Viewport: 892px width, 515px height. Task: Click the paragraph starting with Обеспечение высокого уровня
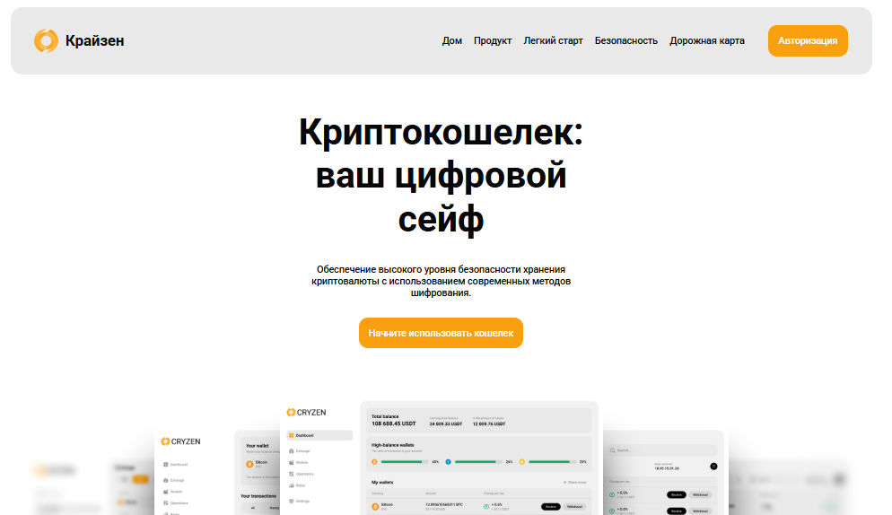(441, 281)
